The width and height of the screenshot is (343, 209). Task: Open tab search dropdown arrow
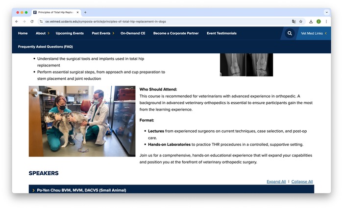(327, 12)
